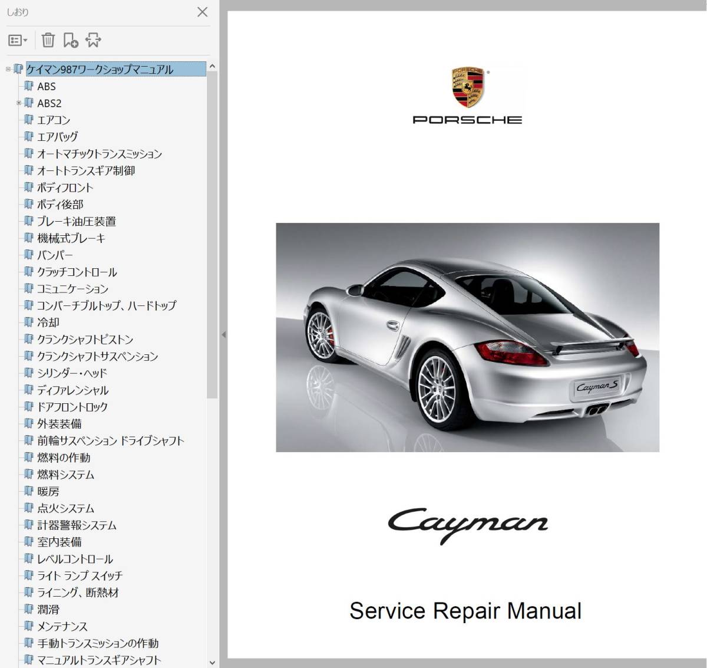Click the Cayman S car image
Image resolution: width=707 pixels, height=668 pixels.
point(467,337)
